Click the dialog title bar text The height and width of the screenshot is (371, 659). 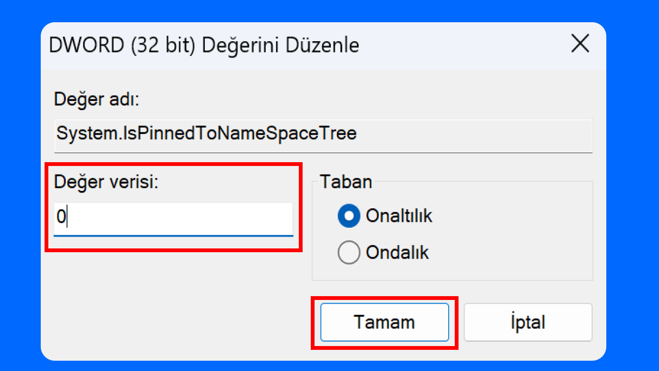click(204, 44)
